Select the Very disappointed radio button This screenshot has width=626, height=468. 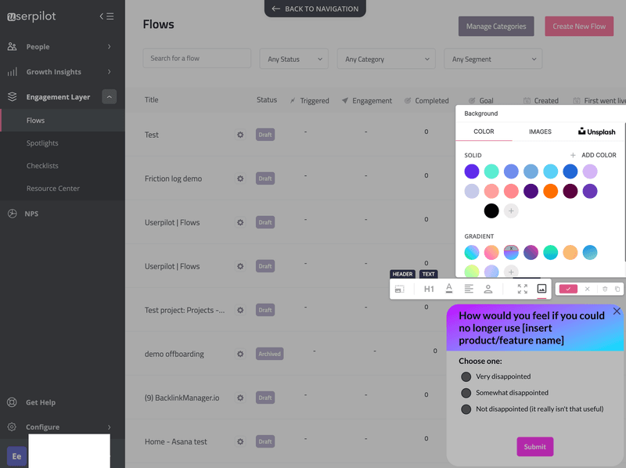pos(467,376)
